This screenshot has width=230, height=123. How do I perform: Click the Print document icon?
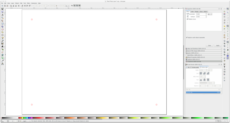click(x=225, y=17)
